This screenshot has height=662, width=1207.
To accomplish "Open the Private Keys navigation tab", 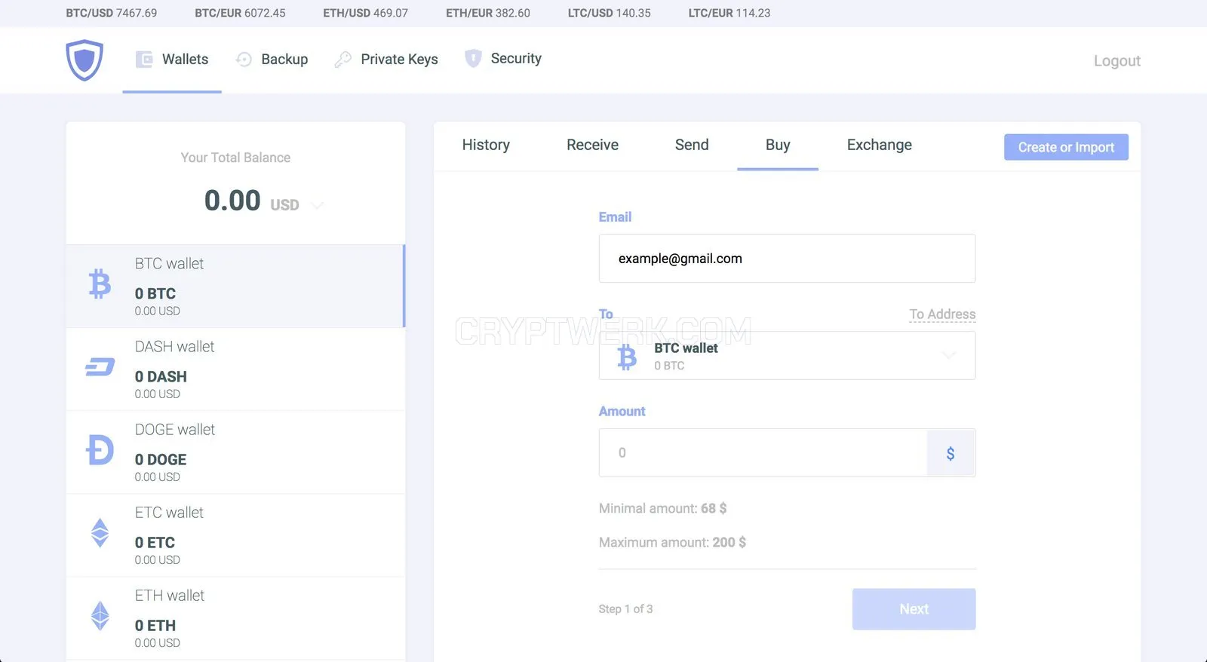I will point(386,60).
